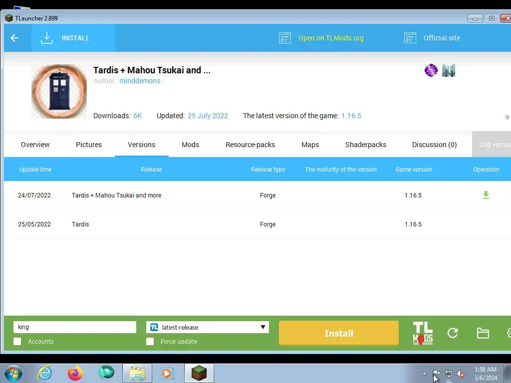Screen dimensions: 511x383
Task: Click the yellow Install button
Action: (339, 333)
